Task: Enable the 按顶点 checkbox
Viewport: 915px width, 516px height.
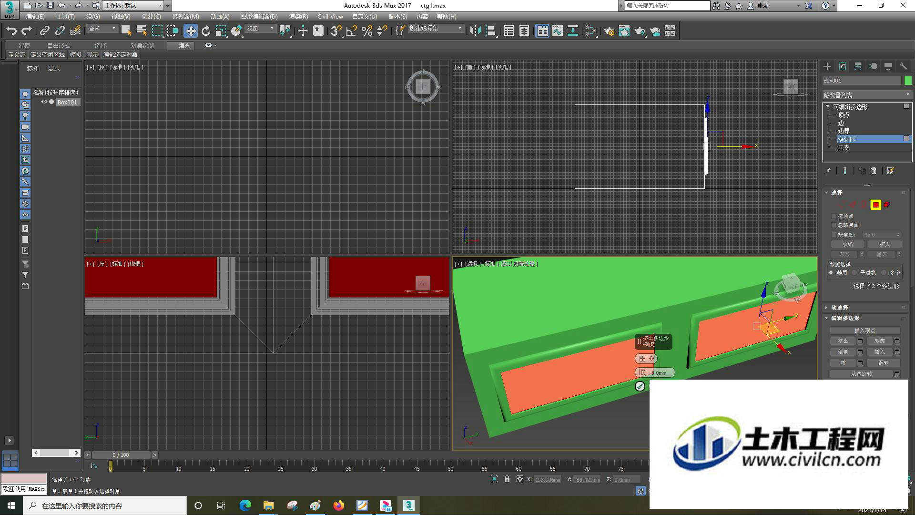Action: [834, 216]
